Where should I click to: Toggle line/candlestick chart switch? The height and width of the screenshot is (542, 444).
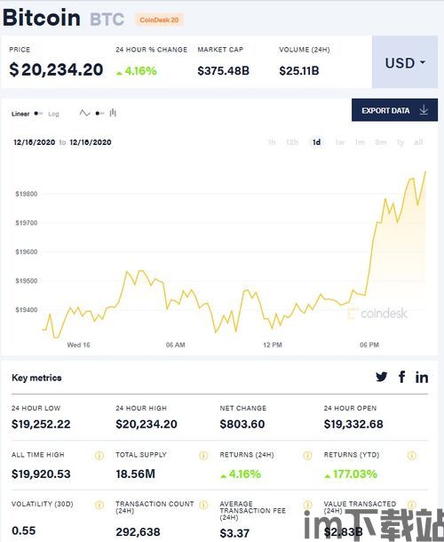click(99, 113)
